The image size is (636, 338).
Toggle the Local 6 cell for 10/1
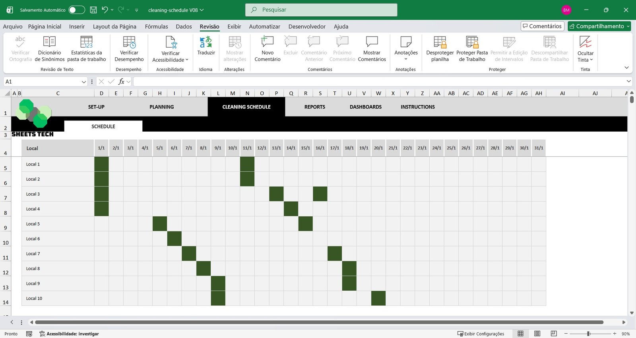(x=233, y=239)
